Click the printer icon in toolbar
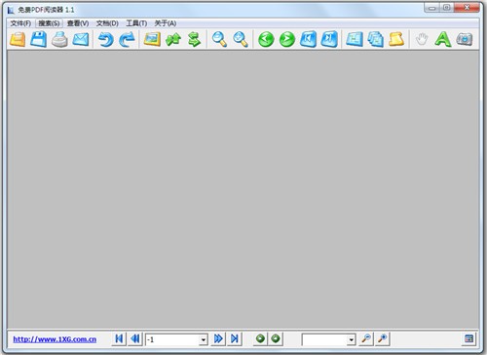Viewport: 487px width, 355px height. [x=59, y=39]
